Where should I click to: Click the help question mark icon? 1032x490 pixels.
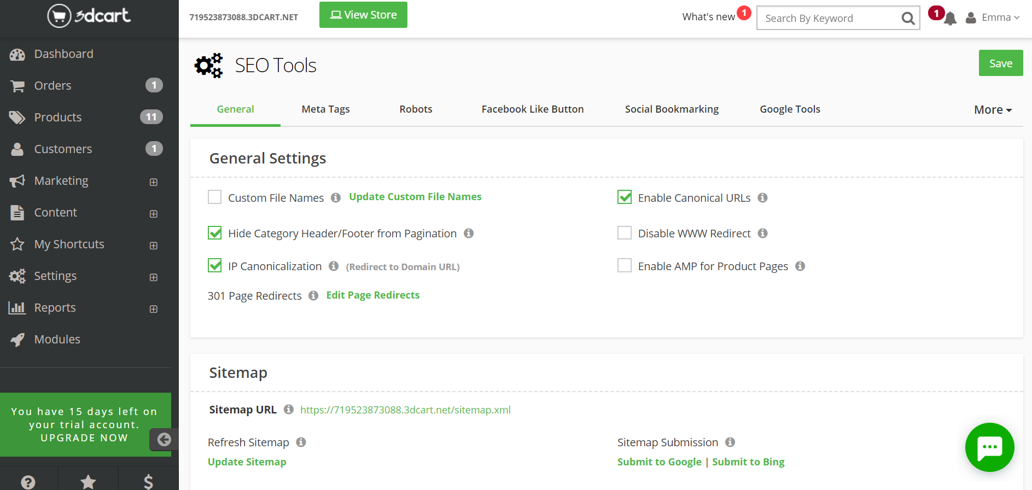point(28,482)
